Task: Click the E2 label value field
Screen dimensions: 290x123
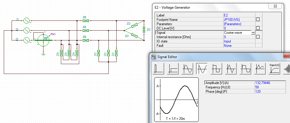Action: coord(237,15)
